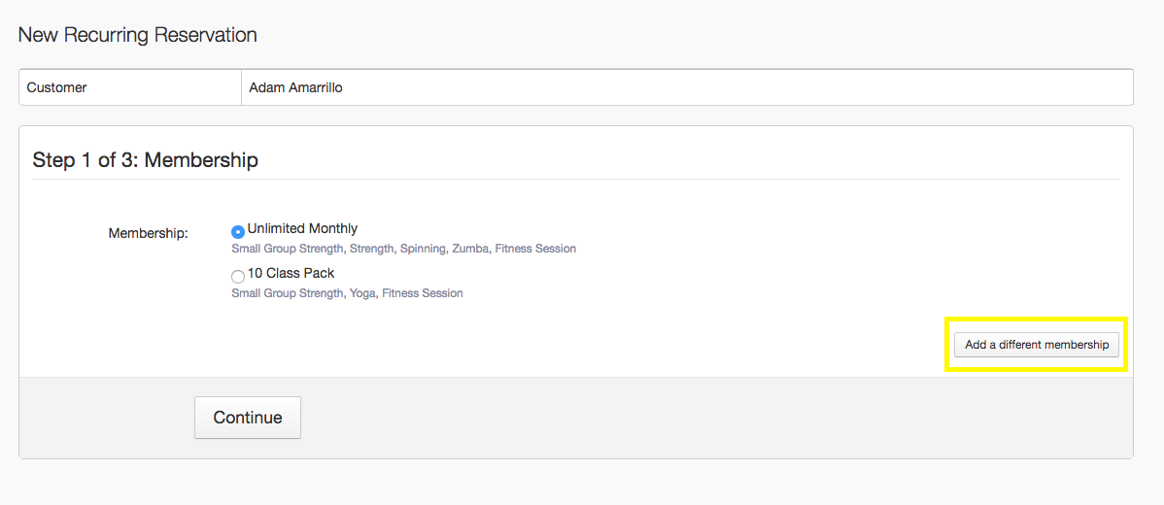Click the Continue button
This screenshot has height=505, width=1164.
[248, 418]
